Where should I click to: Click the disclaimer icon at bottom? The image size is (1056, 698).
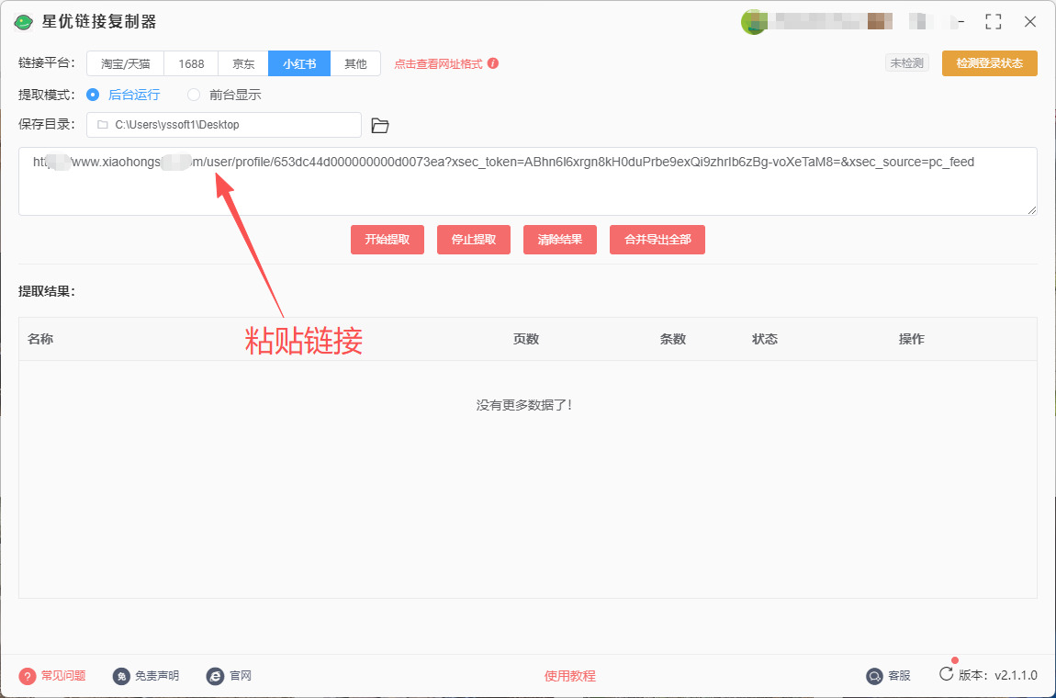click(121, 676)
